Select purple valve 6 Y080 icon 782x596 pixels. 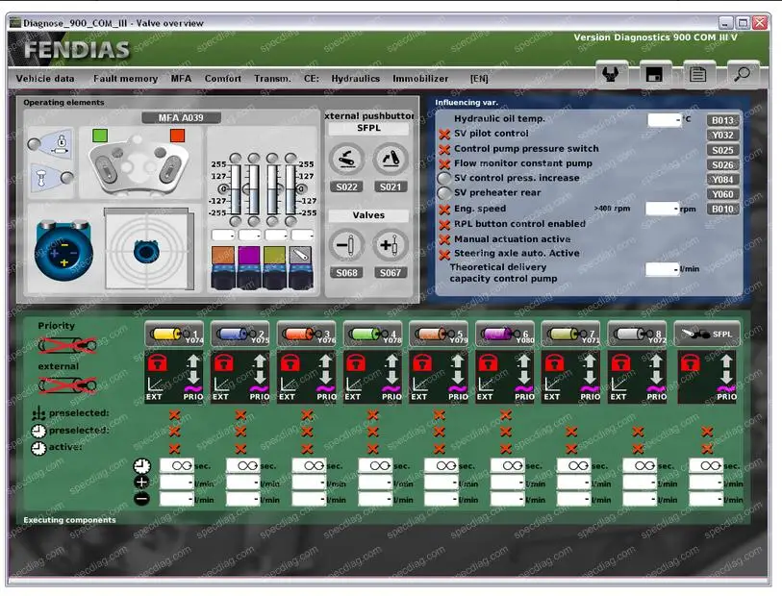pos(505,335)
